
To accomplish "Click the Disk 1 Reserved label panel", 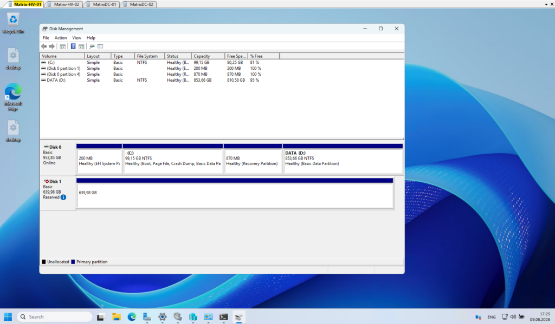I will click(58, 193).
